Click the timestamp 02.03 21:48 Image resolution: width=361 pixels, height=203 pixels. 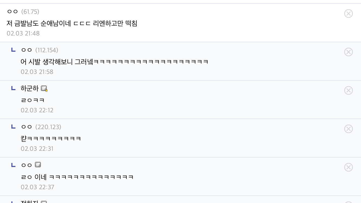pos(23,33)
